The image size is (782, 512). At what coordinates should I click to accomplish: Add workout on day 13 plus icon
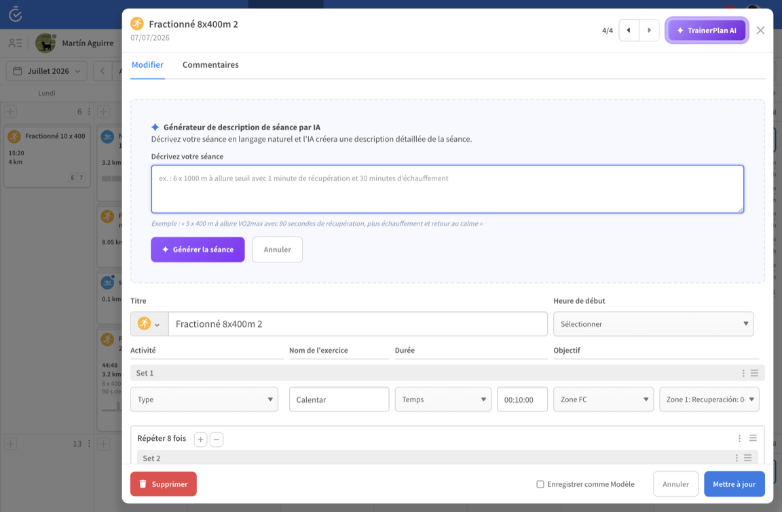coord(10,444)
